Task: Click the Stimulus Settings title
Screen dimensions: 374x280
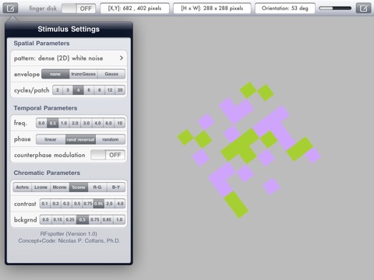Action: coord(69,29)
